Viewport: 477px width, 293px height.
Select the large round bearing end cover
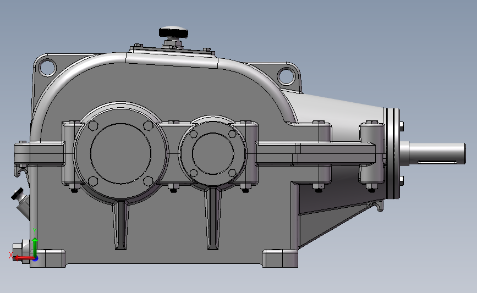pos(121,153)
